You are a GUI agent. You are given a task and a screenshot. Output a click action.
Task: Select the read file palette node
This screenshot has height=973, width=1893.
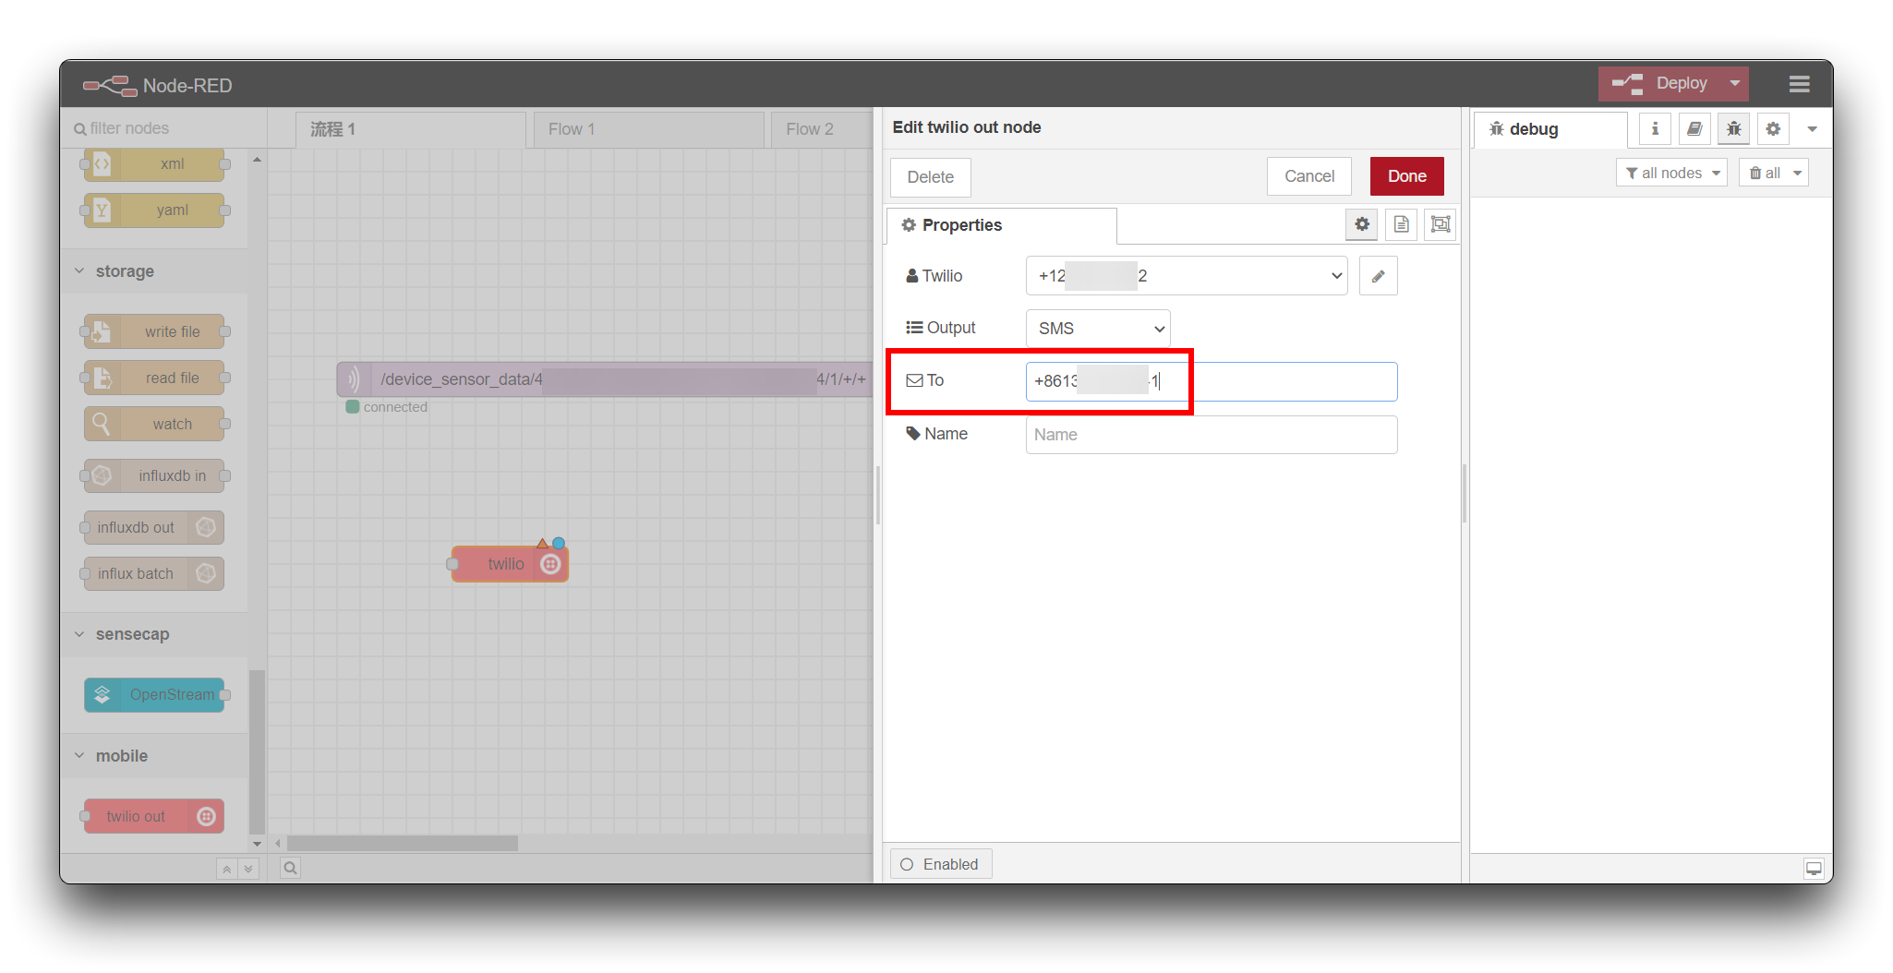pyautogui.click(x=154, y=378)
